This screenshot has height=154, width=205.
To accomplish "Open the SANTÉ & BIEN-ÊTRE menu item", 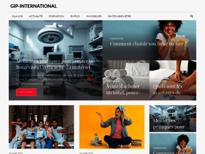I will [x=119, y=16].
